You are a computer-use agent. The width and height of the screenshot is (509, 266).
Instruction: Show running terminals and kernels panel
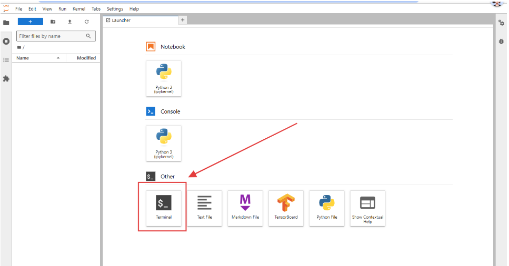click(6, 41)
